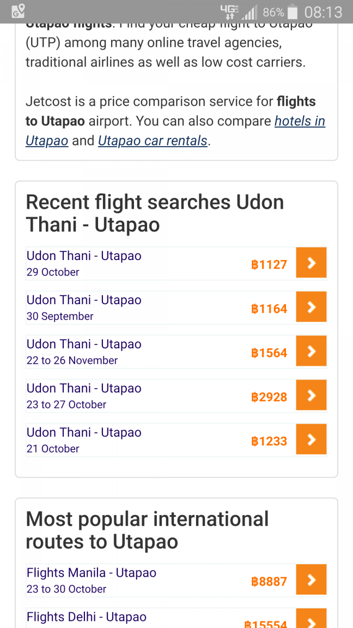Select Udon Thani - Utapao 30 September
Image resolution: width=353 pixels, height=628 pixels.
point(176,307)
